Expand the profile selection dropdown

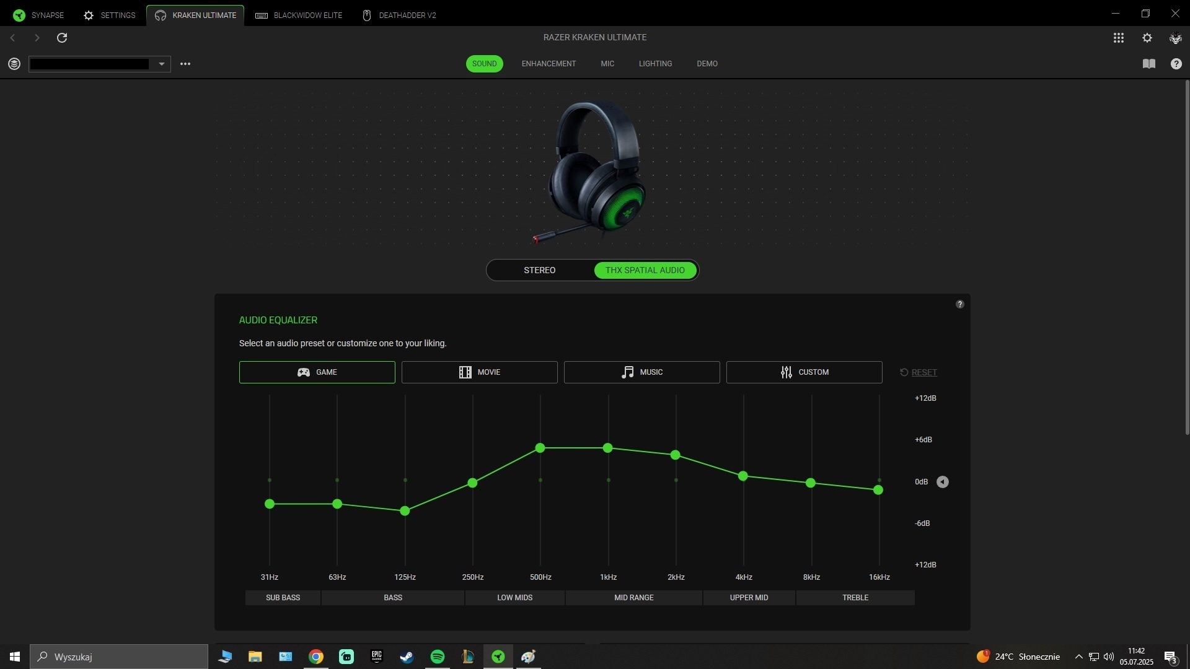(161, 64)
